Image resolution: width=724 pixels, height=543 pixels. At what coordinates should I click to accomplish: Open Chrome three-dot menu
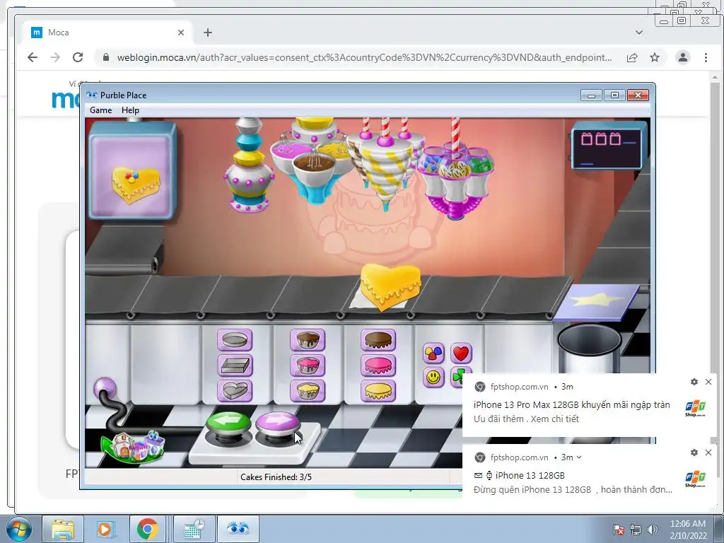tap(706, 57)
